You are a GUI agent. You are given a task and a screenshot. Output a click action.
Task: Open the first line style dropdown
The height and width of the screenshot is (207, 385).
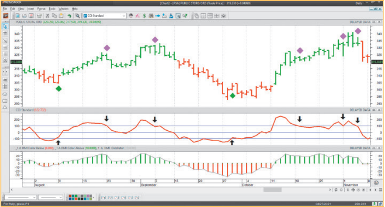(21, 197)
